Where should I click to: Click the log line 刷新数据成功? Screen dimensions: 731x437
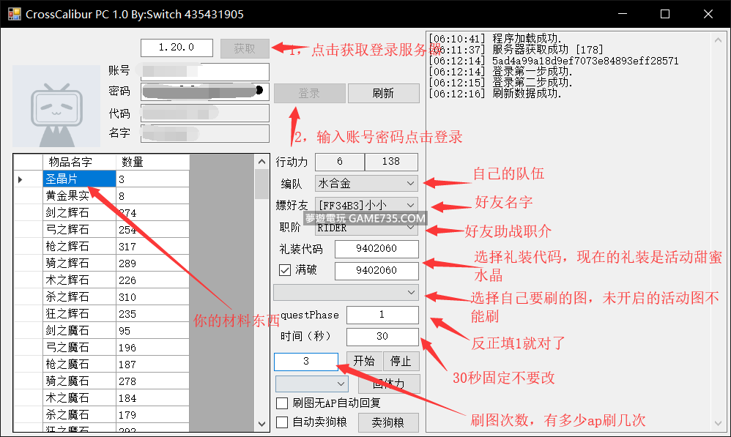pos(495,93)
